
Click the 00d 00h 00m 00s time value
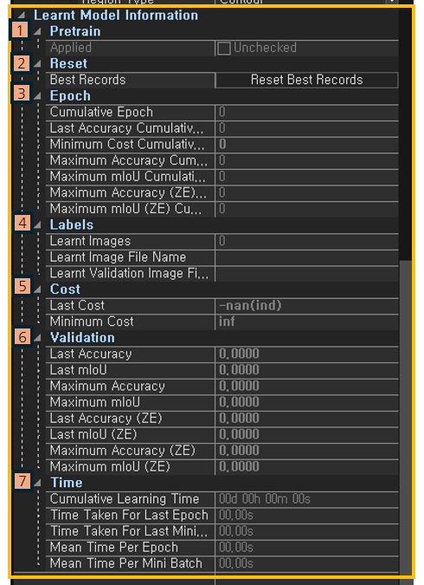265,499
